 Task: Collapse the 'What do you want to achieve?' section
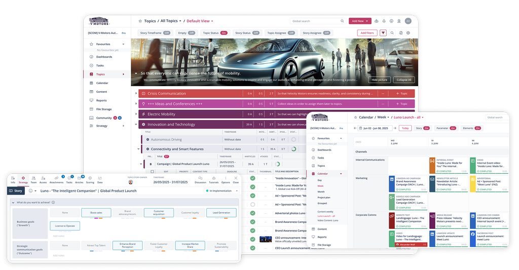[x=13, y=203]
